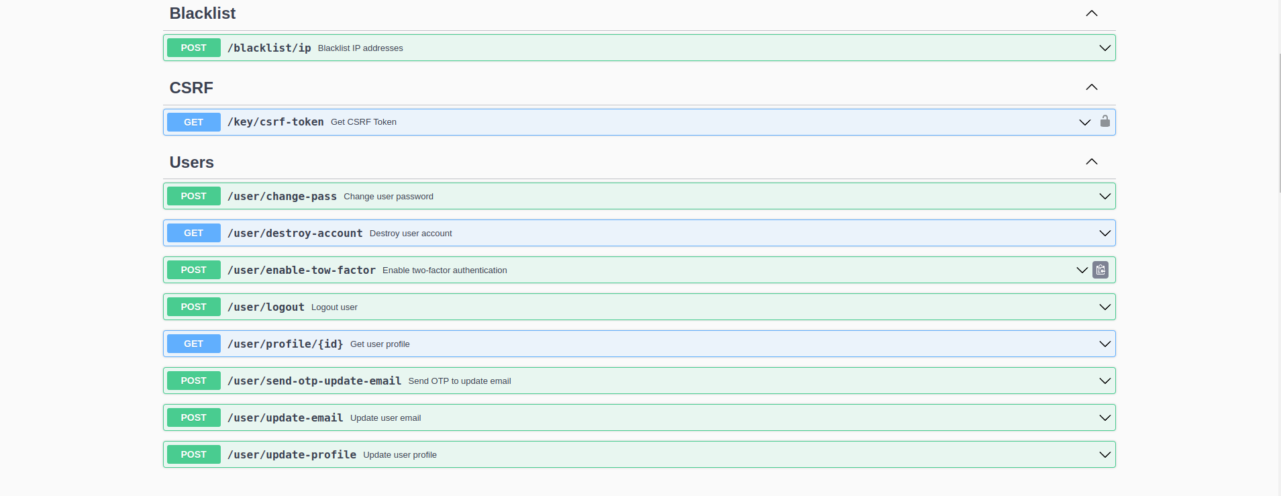Open the /user/change-pass path link
Viewport: 1281px width, 496px height.
[282, 196]
